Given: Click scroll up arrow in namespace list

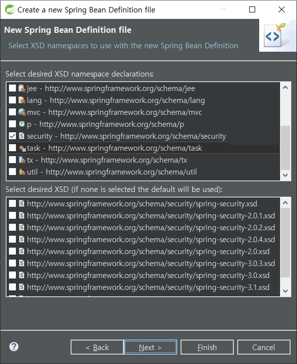Looking at the screenshot, I should click(286, 88).
